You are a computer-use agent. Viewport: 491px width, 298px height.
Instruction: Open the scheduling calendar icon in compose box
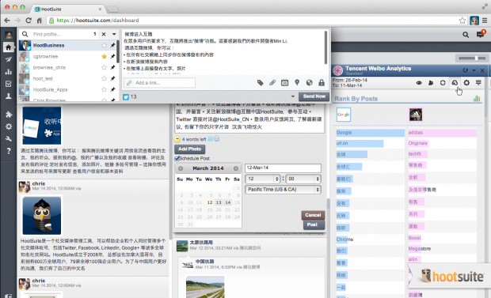click(x=284, y=83)
